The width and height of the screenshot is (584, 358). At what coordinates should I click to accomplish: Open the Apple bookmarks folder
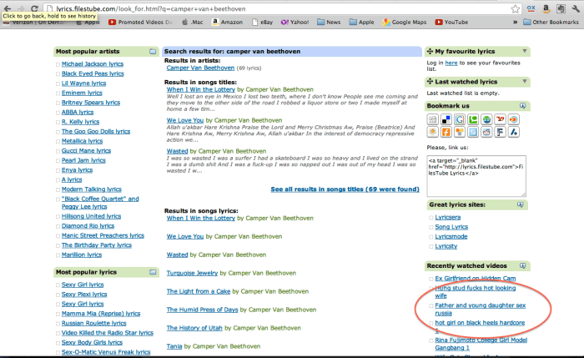(x=361, y=22)
